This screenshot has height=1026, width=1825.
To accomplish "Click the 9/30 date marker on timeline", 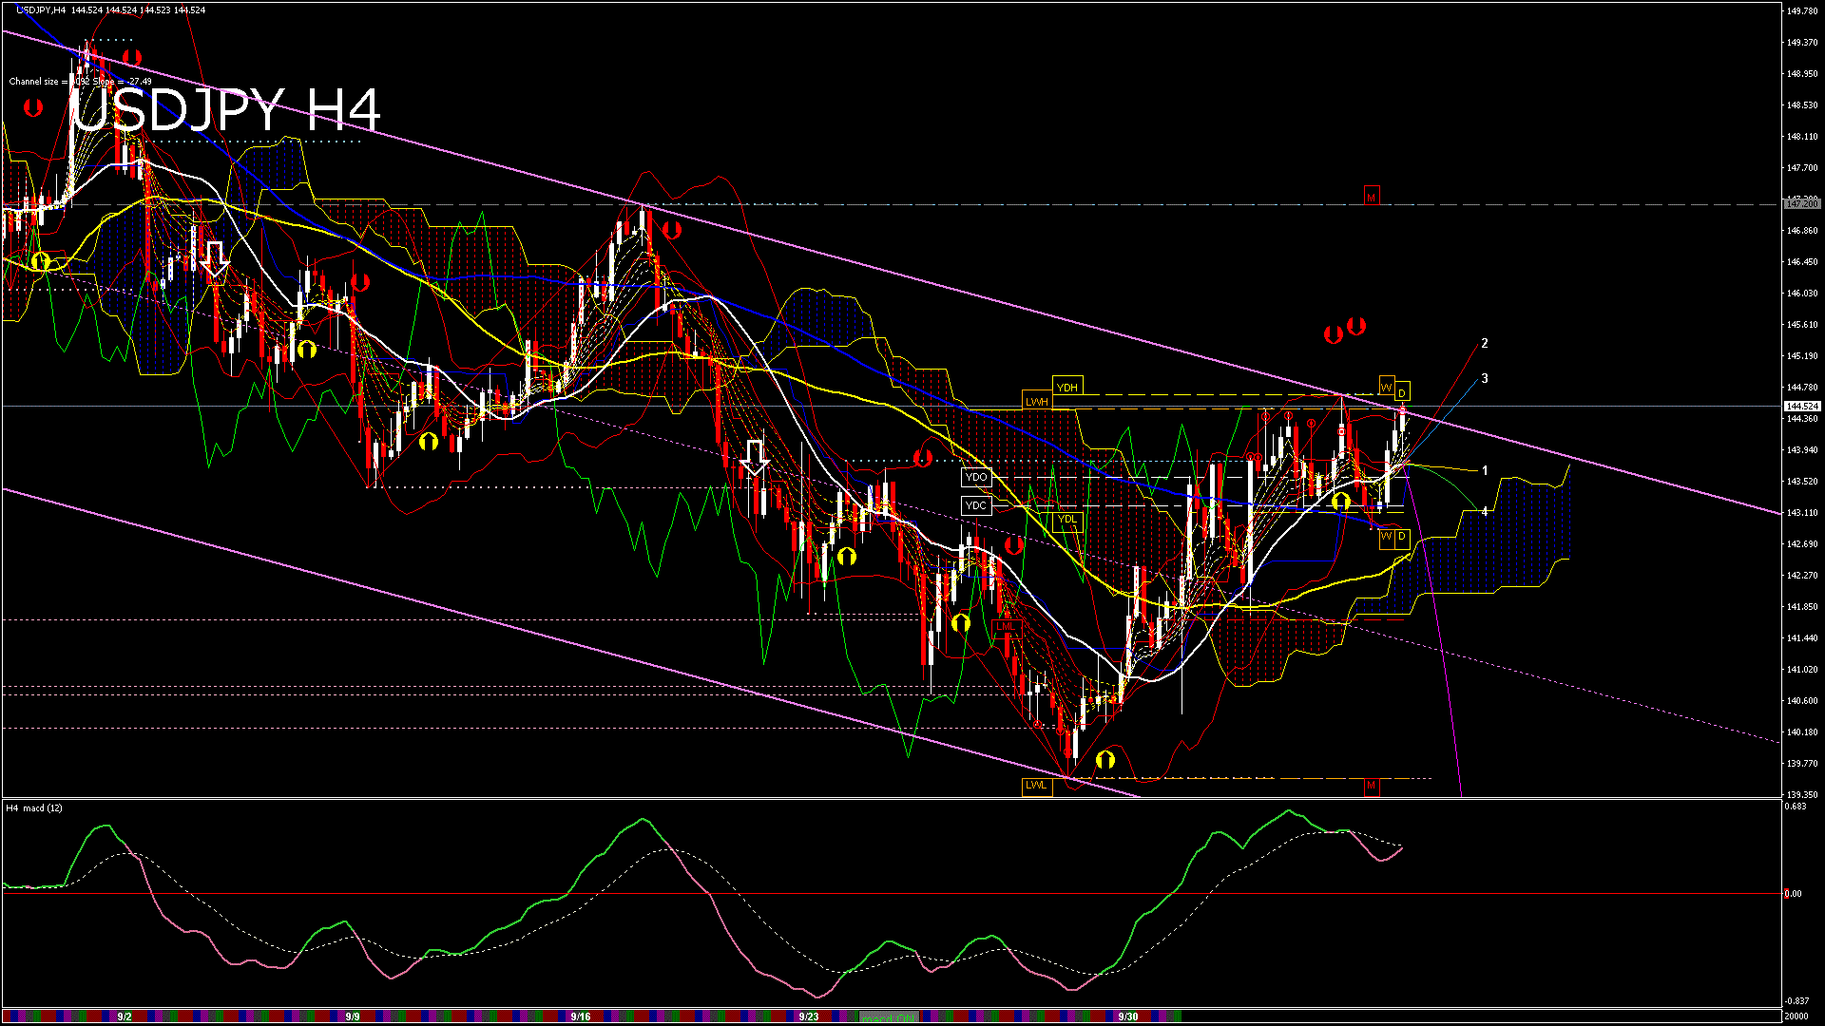I will click(x=1128, y=1016).
